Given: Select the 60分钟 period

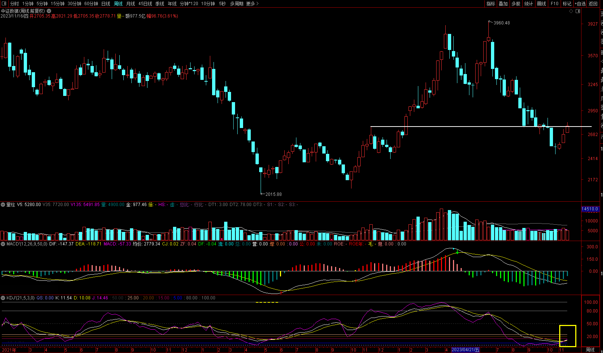Looking at the screenshot, I should pyautogui.click(x=91, y=4).
